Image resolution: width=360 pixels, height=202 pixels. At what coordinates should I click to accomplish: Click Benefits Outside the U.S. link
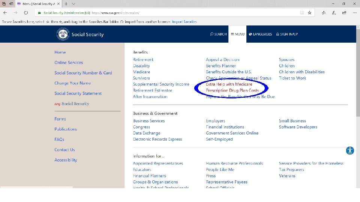click(x=229, y=72)
